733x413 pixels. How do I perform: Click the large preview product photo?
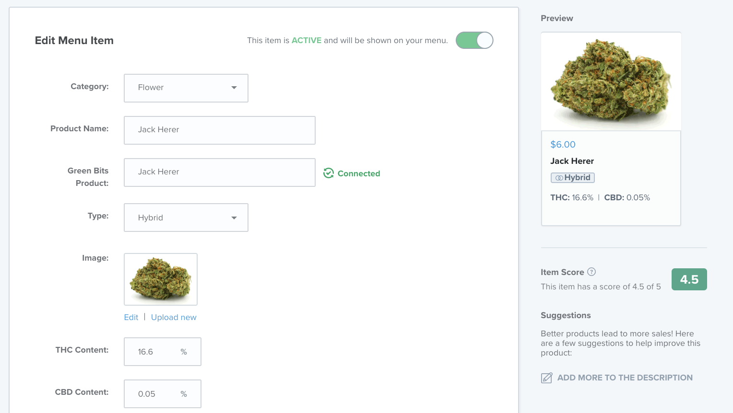(x=611, y=81)
